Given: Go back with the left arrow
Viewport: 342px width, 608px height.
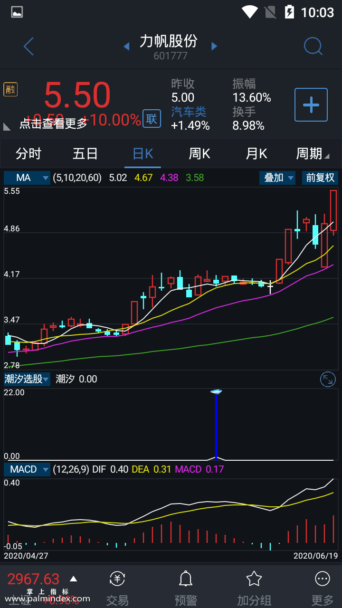Looking at the screenshot, I should point(28,47).
